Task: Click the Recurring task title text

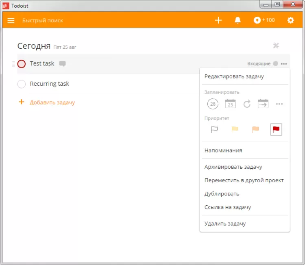Action: coord(49,84)
